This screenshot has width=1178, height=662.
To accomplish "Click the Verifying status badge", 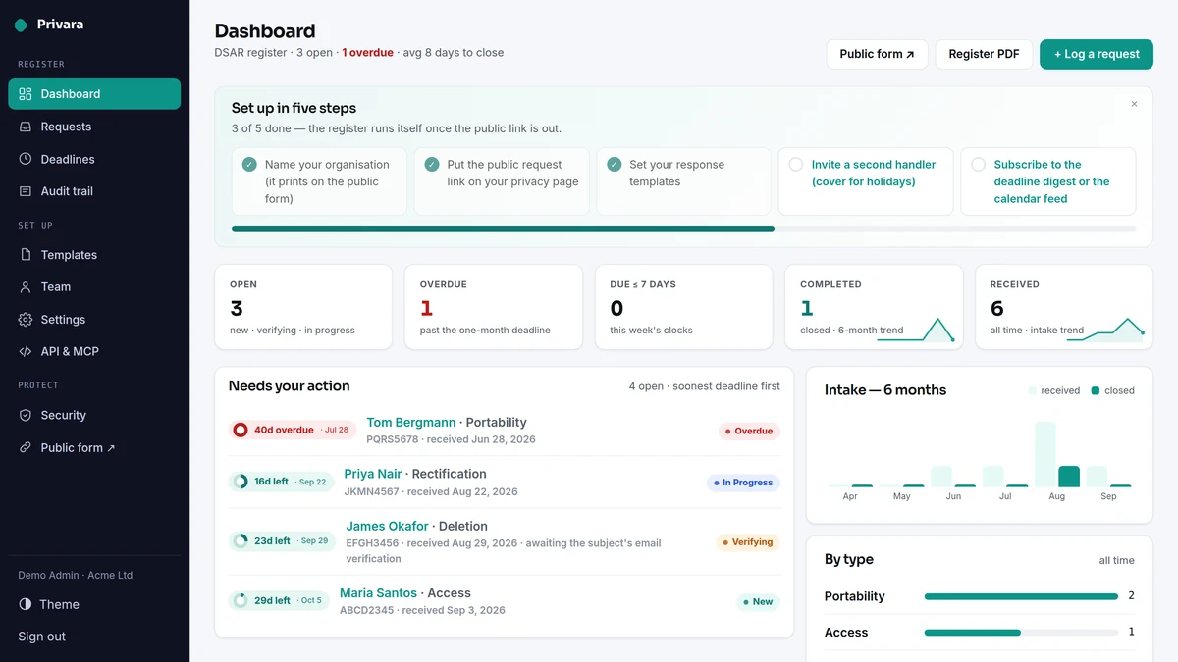I will click(x=748, y=541).
